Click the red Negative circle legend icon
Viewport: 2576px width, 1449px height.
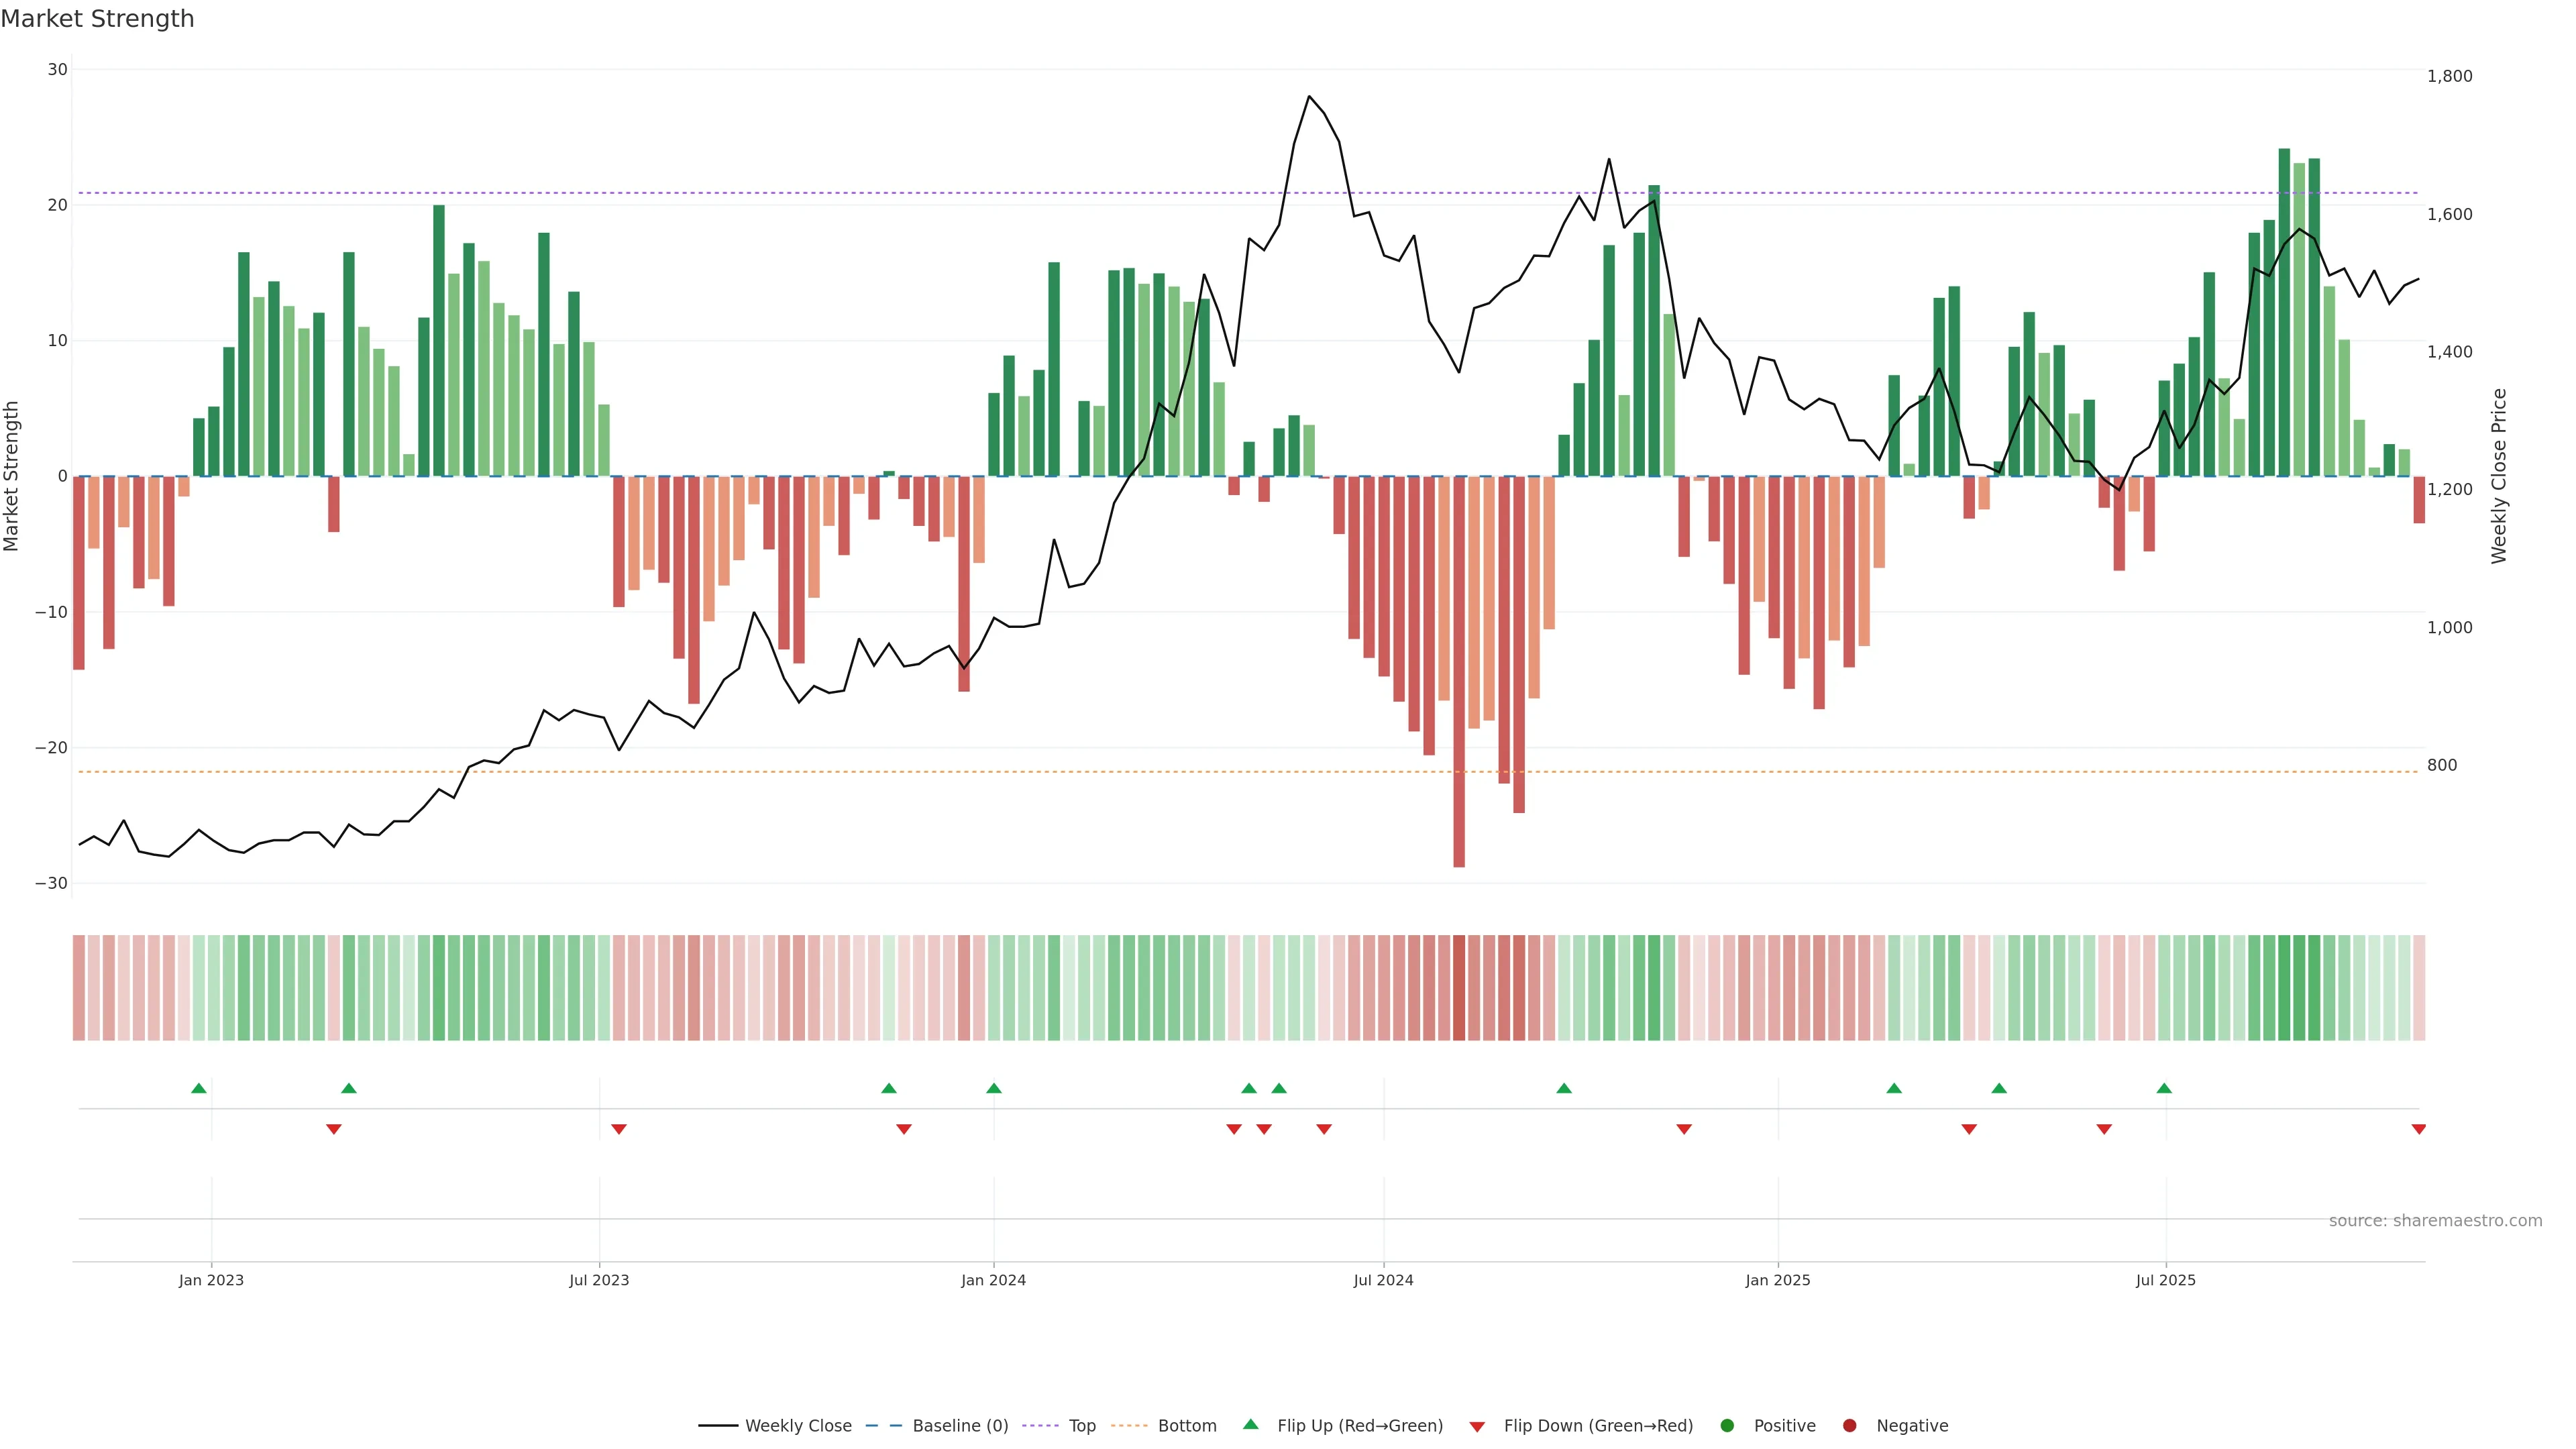(x=1849, y=1426)
